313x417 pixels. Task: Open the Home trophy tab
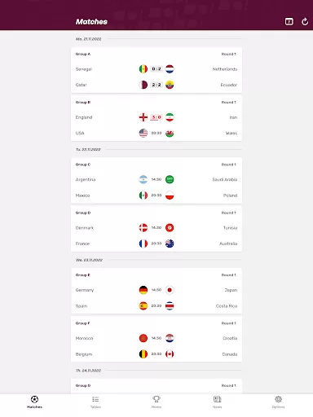(x=156, y=402)
